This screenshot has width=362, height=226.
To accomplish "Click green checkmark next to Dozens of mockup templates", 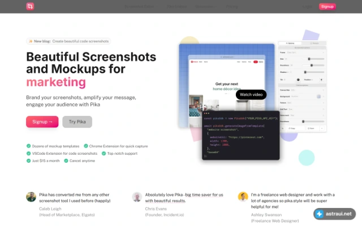I will [28, 146].
